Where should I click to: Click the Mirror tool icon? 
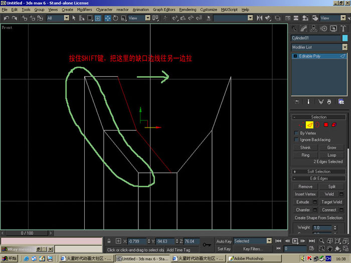tap(259, 18)
